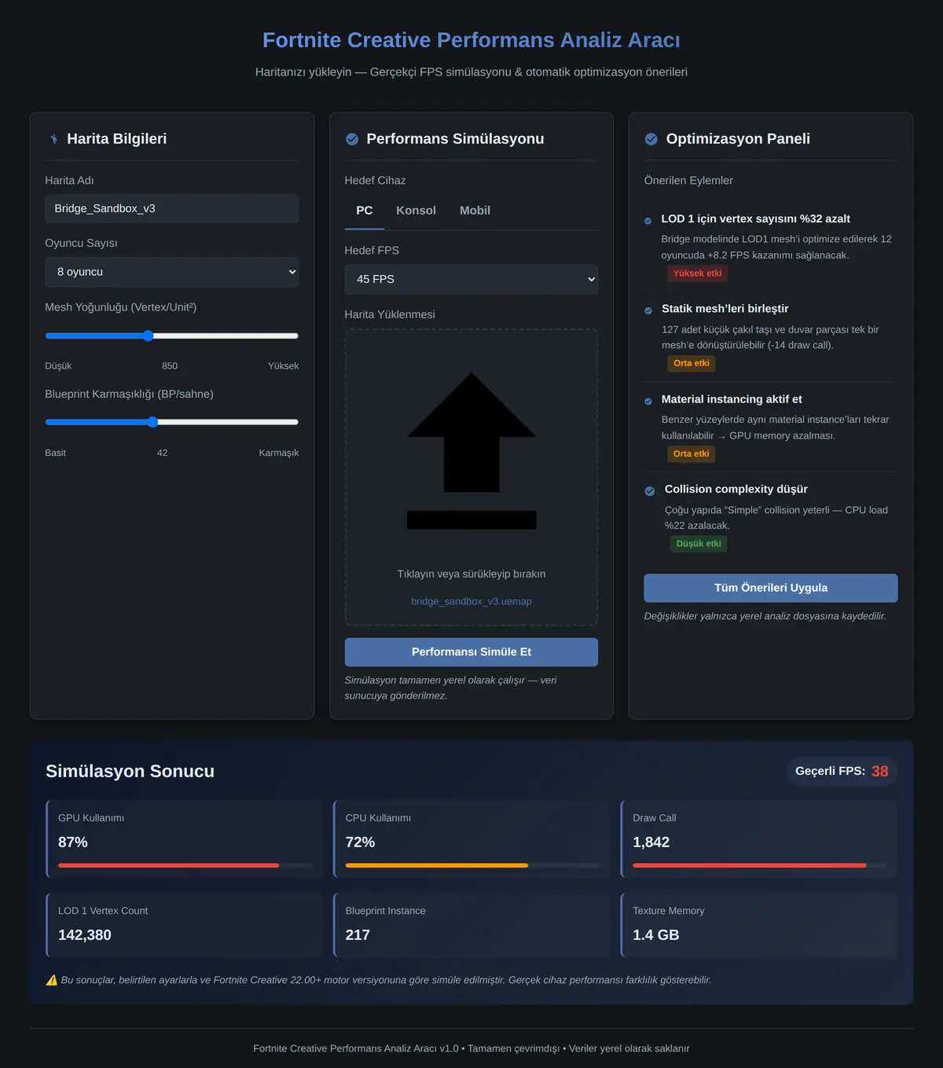Click the warning triangle icon in results
The height and width of the screenshot is (1068, 943).
(x=52, y=980)
